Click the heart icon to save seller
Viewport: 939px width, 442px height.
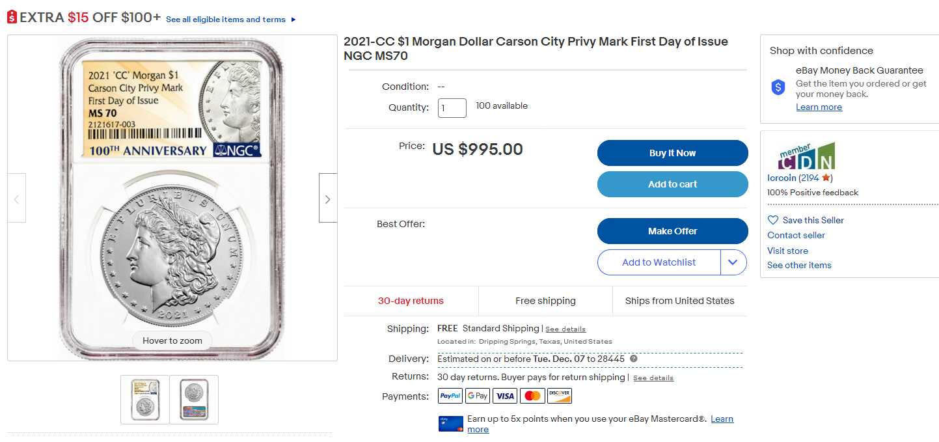(x=773, y=220)
